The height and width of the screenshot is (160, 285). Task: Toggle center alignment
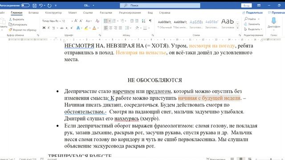(111, 28)
